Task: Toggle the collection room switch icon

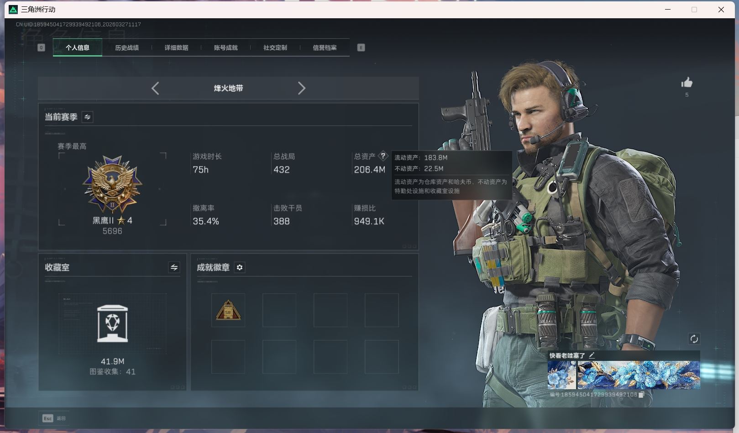Action: click(174, 267)
